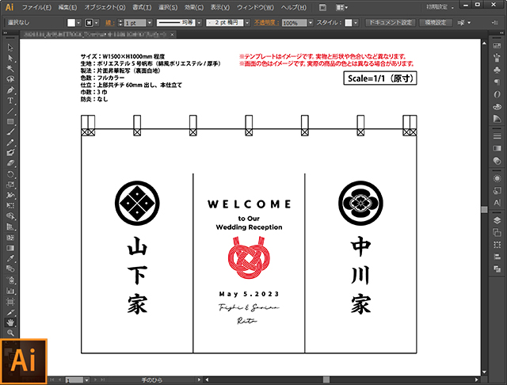Close the open document tab
Screen dimensions: 507x385
(173, 34)
